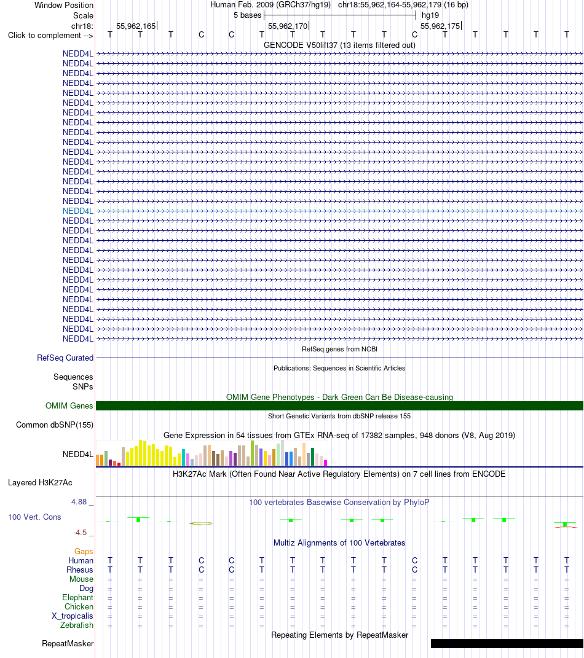Viewport: 584px width, 658px height.
Task: Open the GTEx Gene Expression in 54 tissues title
Action: [x=340, y=435]
